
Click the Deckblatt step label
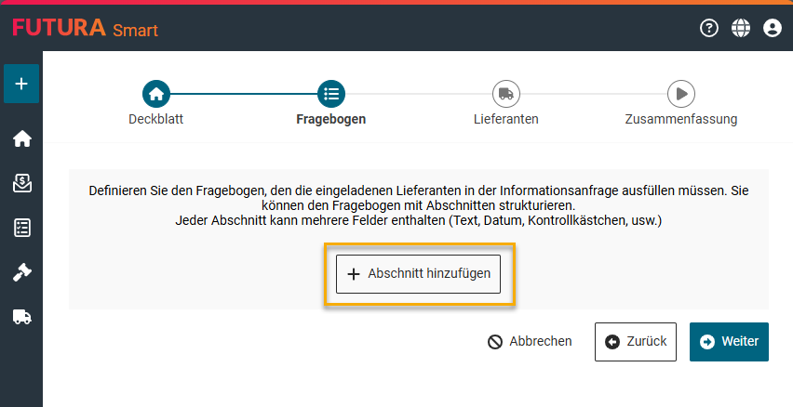(156, 119)
